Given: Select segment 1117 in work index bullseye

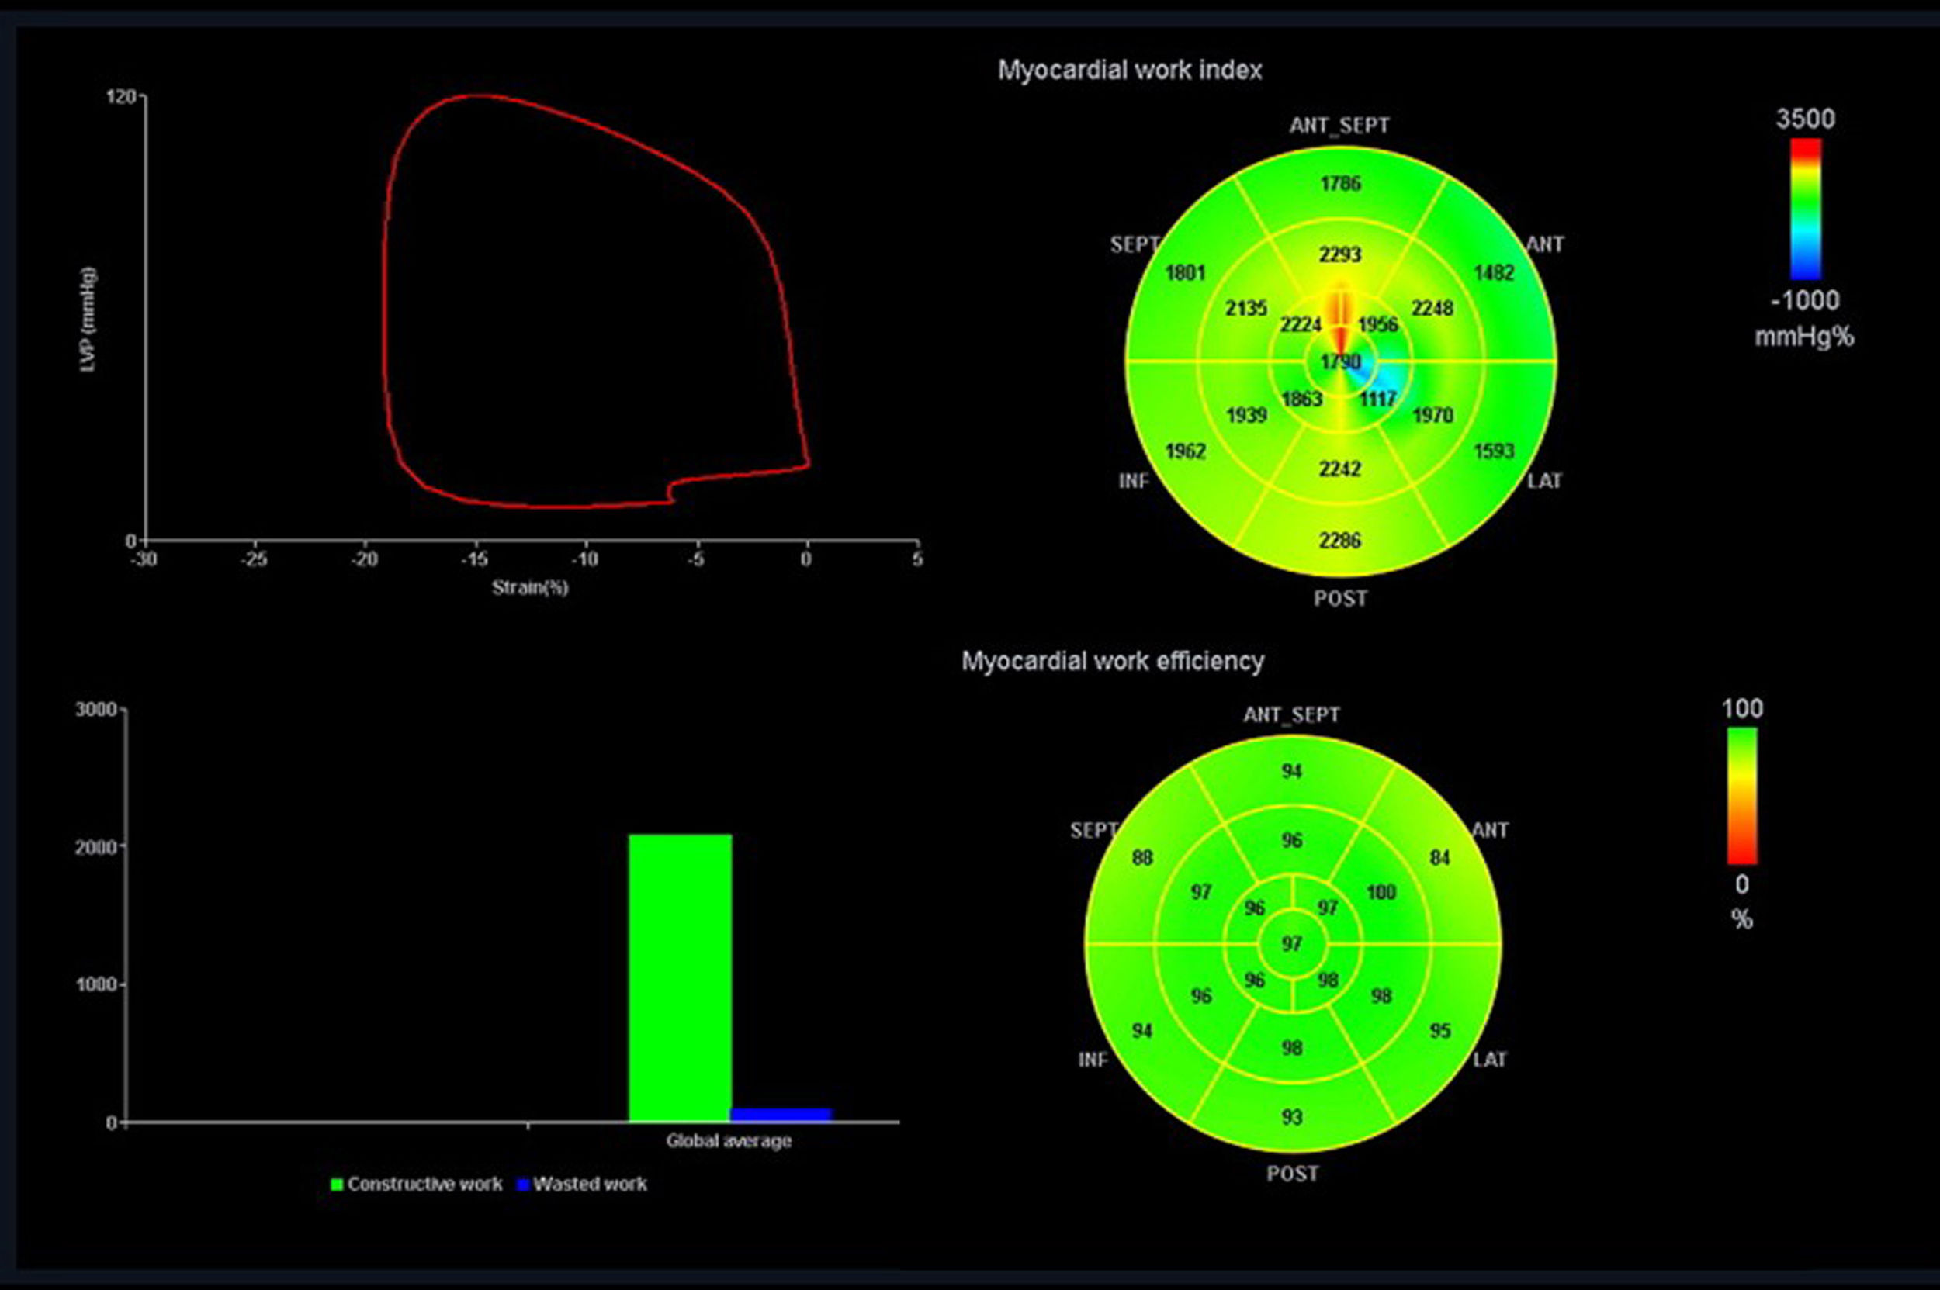Looking at the screenshot, I should 1377,399.
